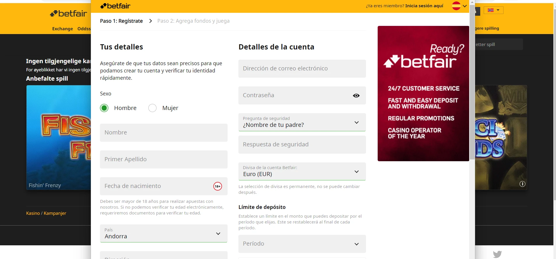Click the 'Tus detalles' heading
Image resolution: width=556 pixels, height=259 pixels.
[122, 47]
